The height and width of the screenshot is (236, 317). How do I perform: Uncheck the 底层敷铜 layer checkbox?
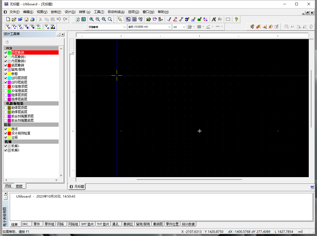coord(6,65)
